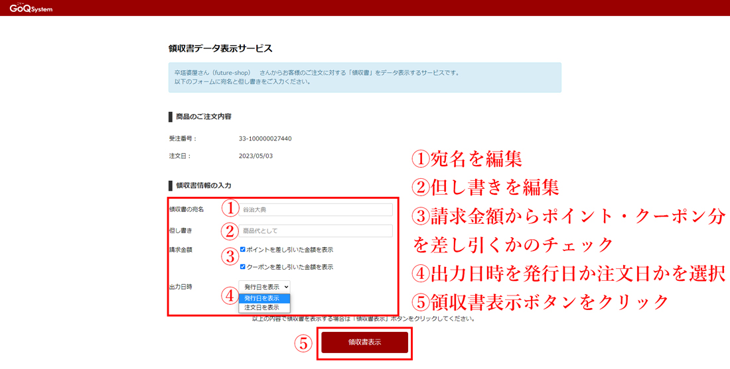
Task: Click the circled number 2 marker beside the proviso field
Action: (x=229, y=231)
